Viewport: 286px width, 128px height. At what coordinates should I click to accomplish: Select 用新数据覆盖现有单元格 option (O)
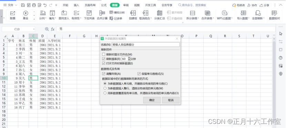coord(105,93)
